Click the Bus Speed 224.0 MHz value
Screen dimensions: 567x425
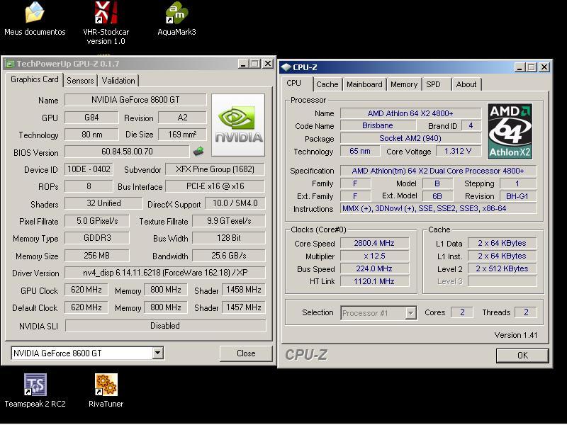coord(374,268)
